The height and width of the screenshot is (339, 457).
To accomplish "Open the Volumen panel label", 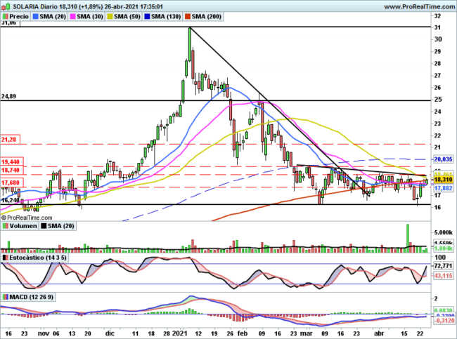I will point(23,226).
